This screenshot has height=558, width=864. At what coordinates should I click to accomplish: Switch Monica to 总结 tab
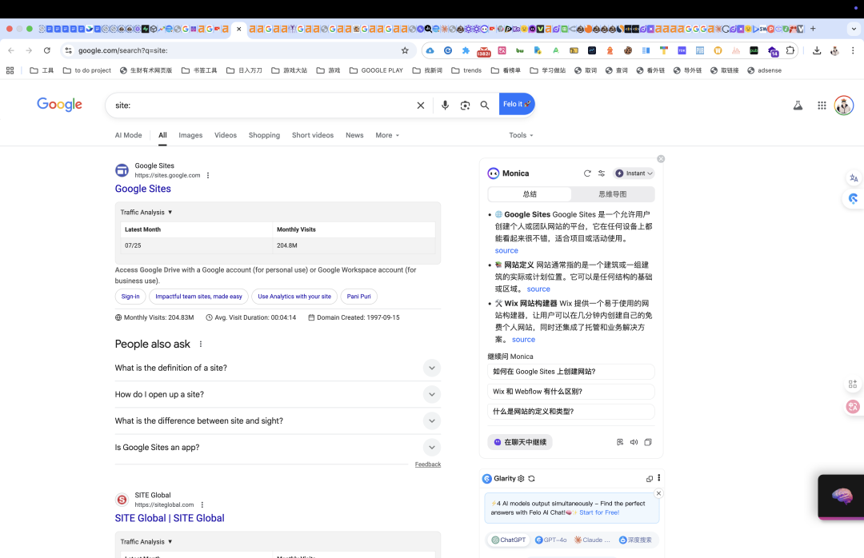(530, 194)
